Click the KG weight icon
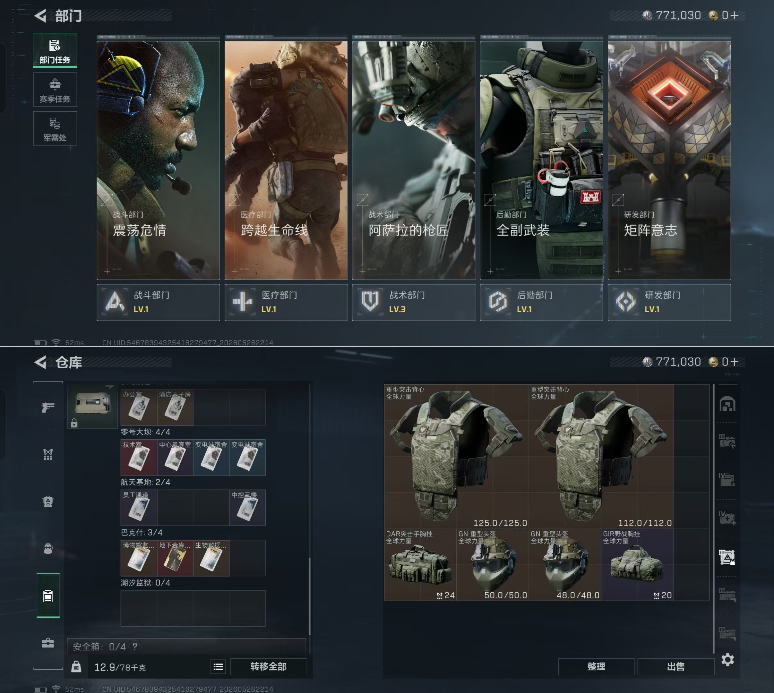The image size is (774, 693). pyautogui.click(x=76, y=666)
